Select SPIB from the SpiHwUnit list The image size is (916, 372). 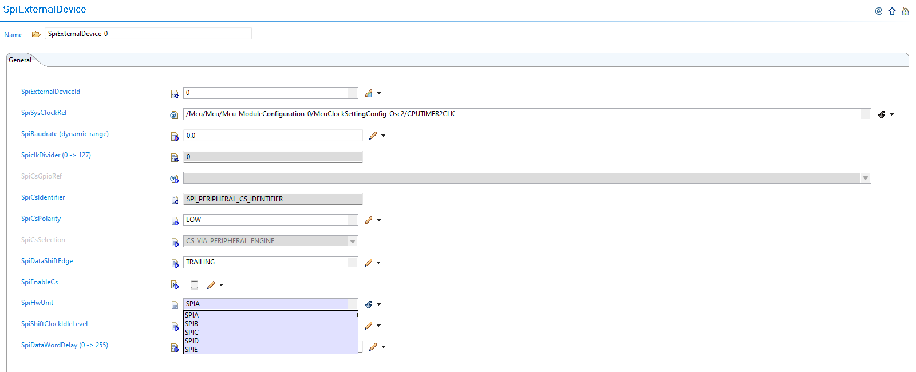point(192,324)
